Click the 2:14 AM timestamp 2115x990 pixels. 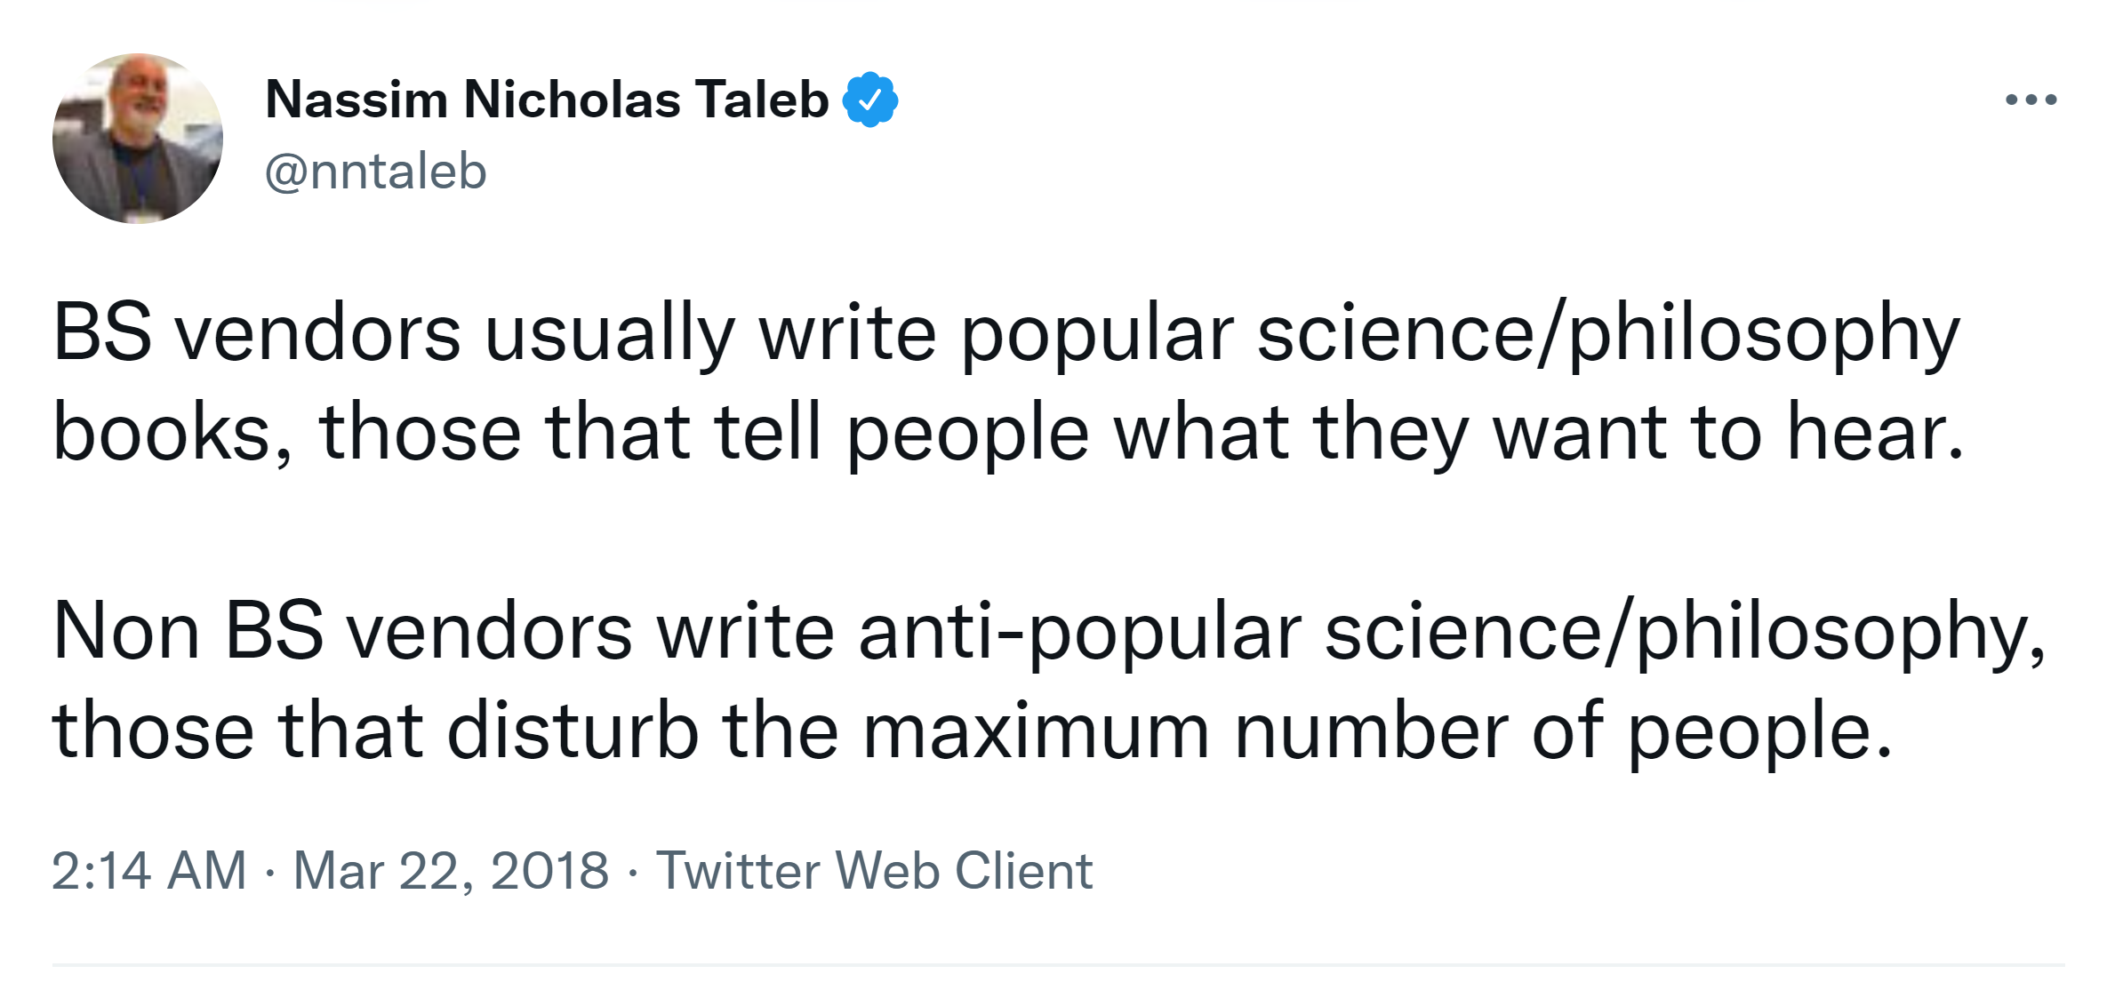pos(148,870)
